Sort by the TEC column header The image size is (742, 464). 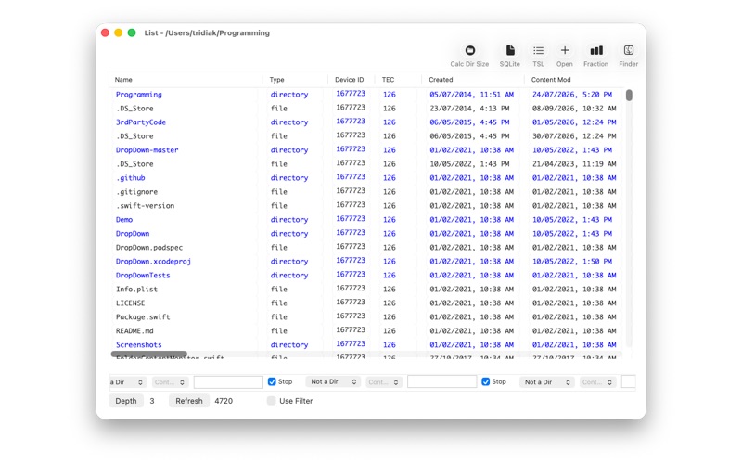pyautogui.click(x=398, y=80)
